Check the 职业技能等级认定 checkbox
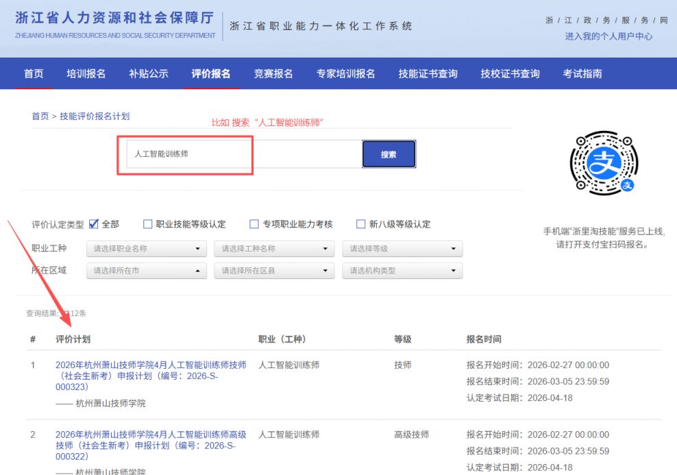The height and width of the screenshot is (475, 677). [147, 224]
